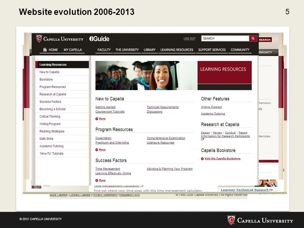304x228 pixels.
Task: Open the HOME navigation item
Action: [x=50, y=50]
